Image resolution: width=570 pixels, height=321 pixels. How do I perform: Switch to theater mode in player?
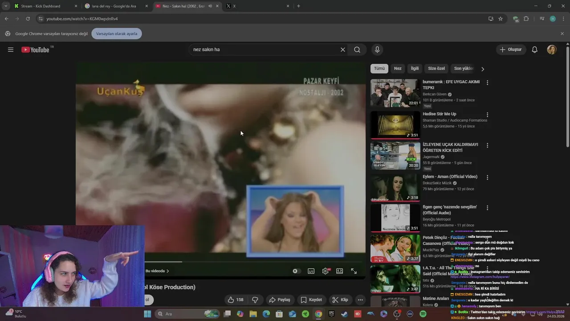pyautogui.click(x=340, y=271)
